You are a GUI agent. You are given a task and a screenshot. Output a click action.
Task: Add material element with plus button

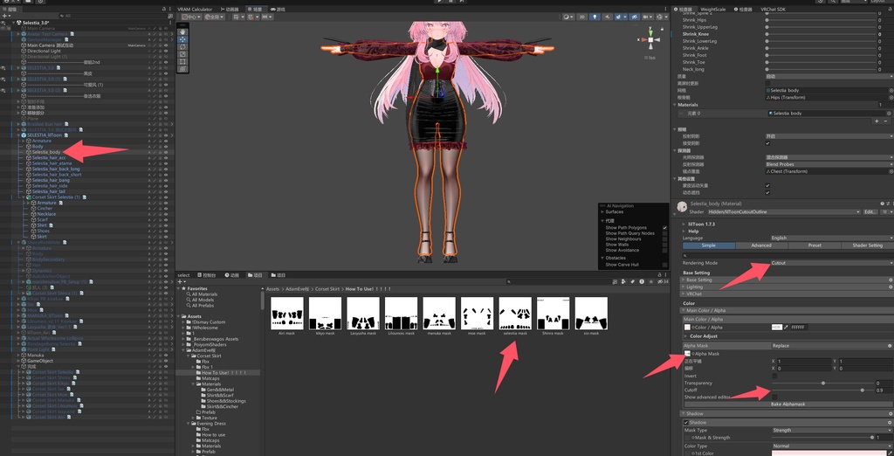click(877, 121)
